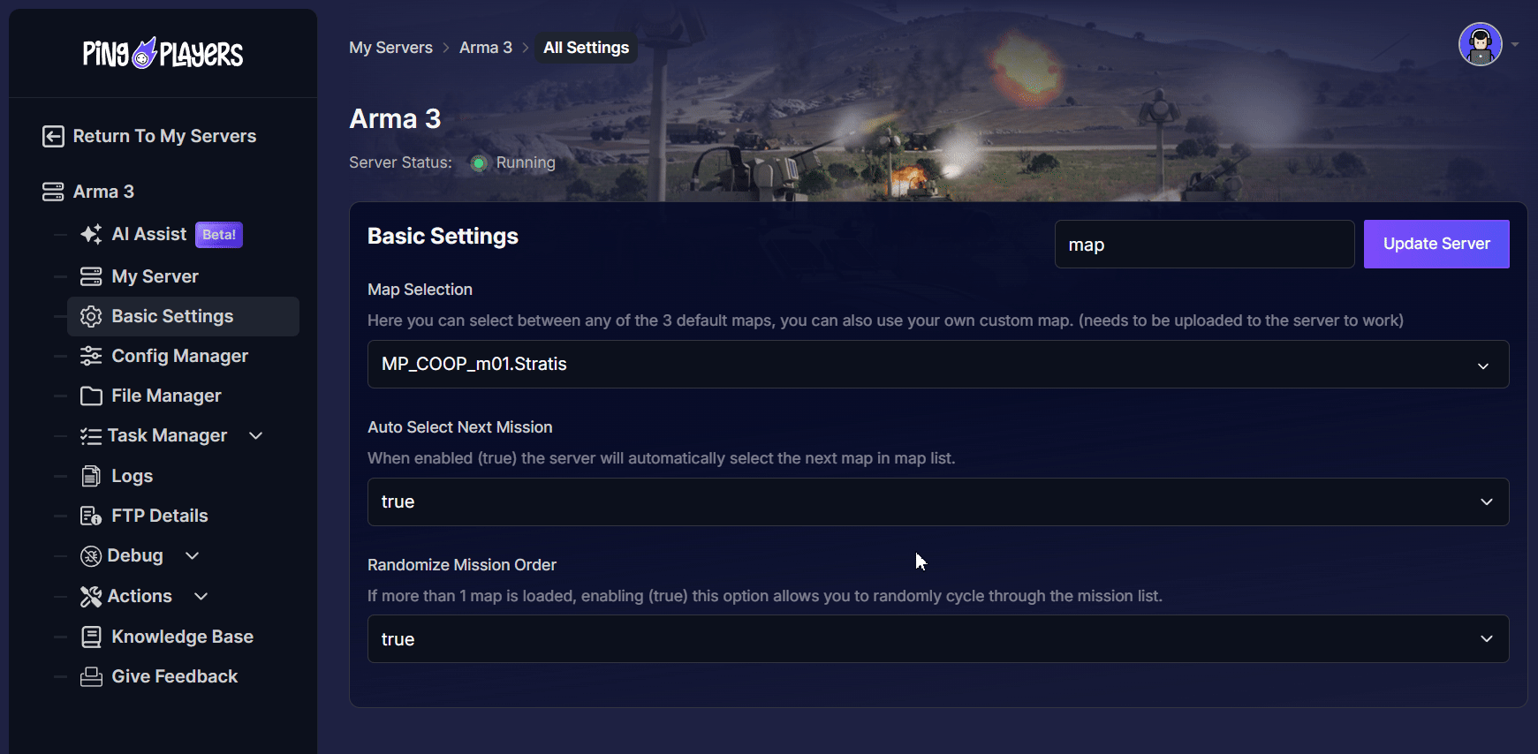Go to My Server page
Screen dimensions: 1538x754
[155, 276]
